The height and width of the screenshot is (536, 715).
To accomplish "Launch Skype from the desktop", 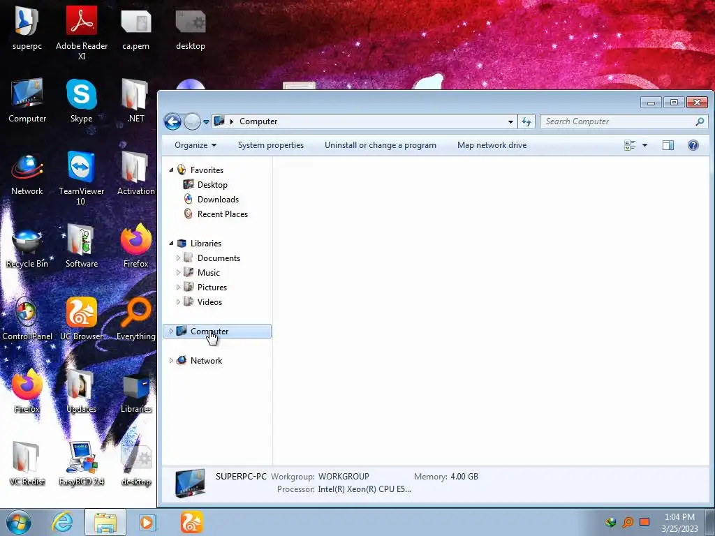I will [x=82, y=100].
